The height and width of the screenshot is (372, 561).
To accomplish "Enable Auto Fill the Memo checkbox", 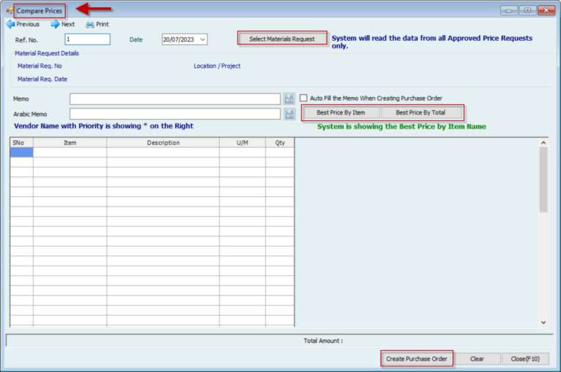I will (303, 98).
